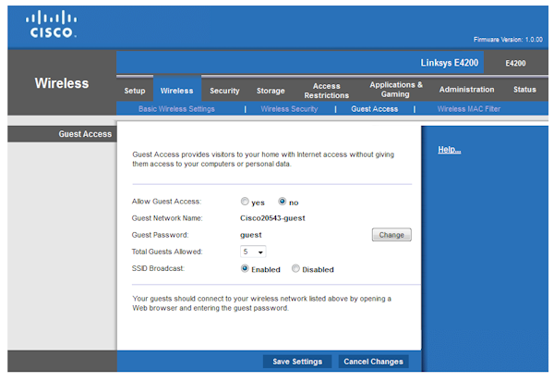554x381 pixels.
Task: Open the Setup tab
Action: (x=135, y=91)
